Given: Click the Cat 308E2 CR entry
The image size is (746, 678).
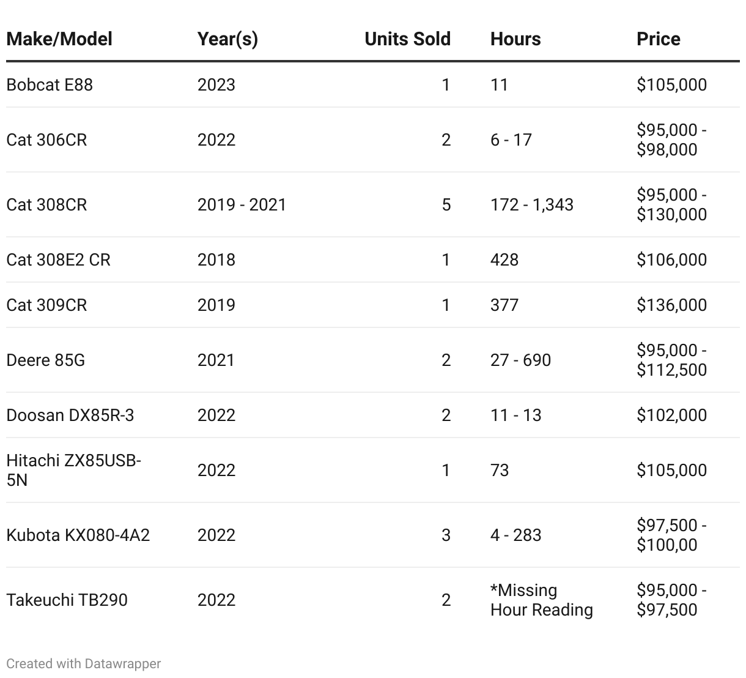Looking at the screenshot, I should pos(58,259).
